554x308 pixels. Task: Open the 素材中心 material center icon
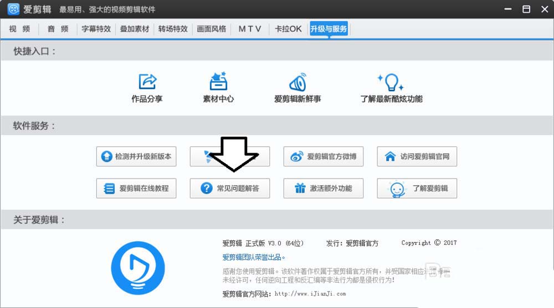point(218,81)
